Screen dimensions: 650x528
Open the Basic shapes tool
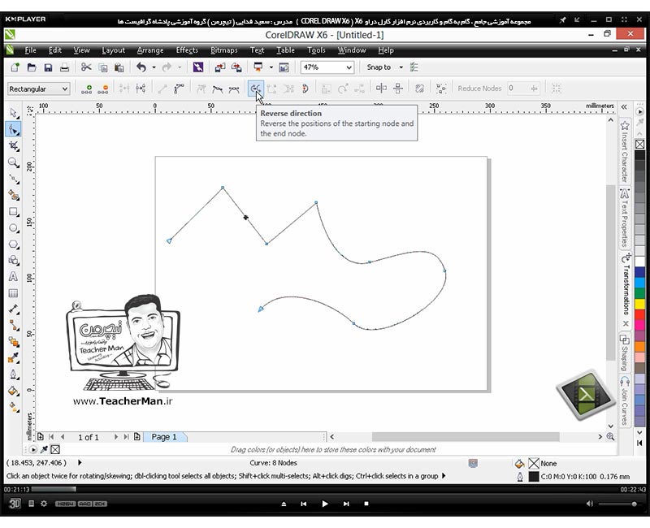pos(13,260)
